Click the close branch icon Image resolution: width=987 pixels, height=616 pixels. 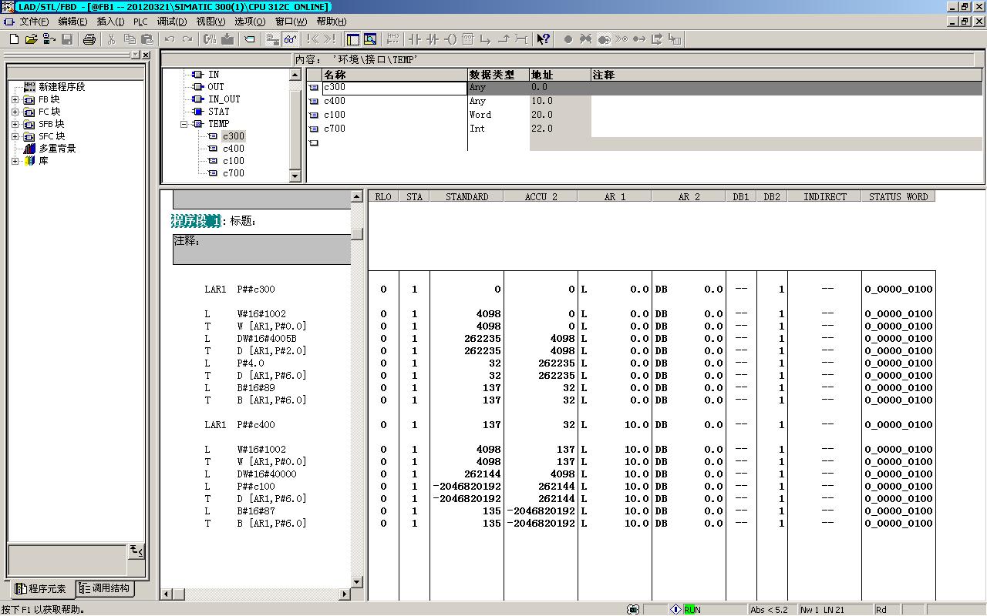coord(504,39)
